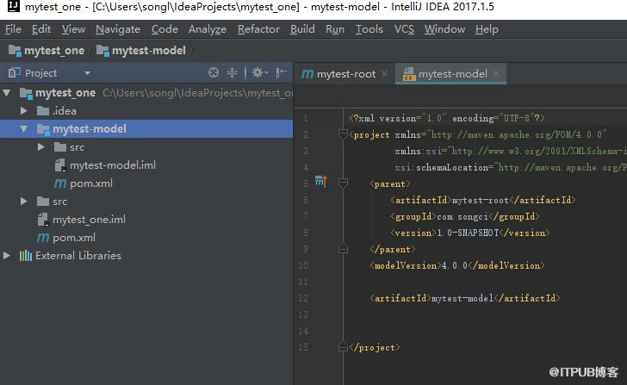The height and width of the screenshot is (385, 627).
Task: Click the mytest-model.iml file icon
Action: point(59,165)
